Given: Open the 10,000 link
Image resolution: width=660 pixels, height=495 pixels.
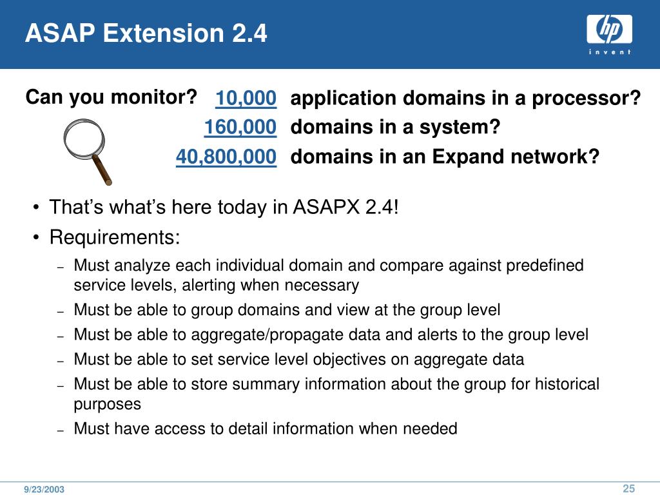Looking at the screenshot, I should (246, 98).
